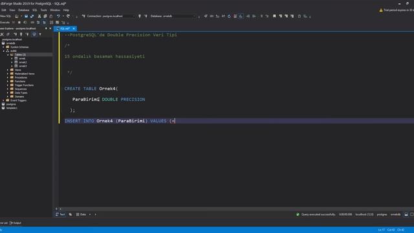Image resolution: width=414 pixels, height=233 pixels.
Task: Expand the Materialized Views folder
Action: (x=8, y=74)
